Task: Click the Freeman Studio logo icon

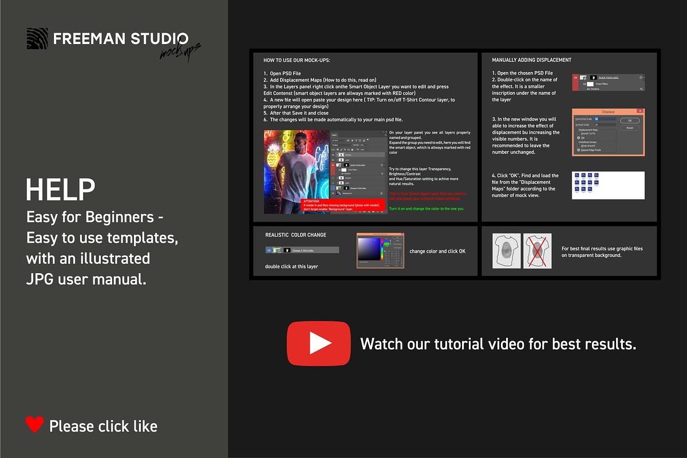Action: pos(37,38)
